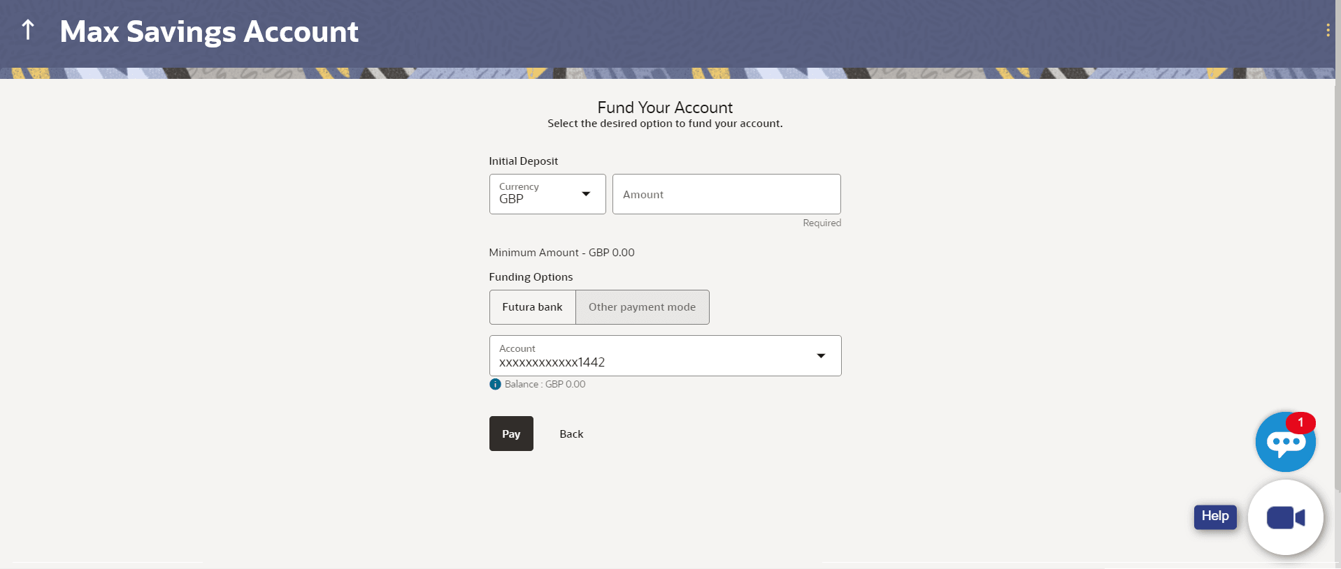Start a video call via camera icon
The image size is (1341, 569).
(x=1285, y=518)
